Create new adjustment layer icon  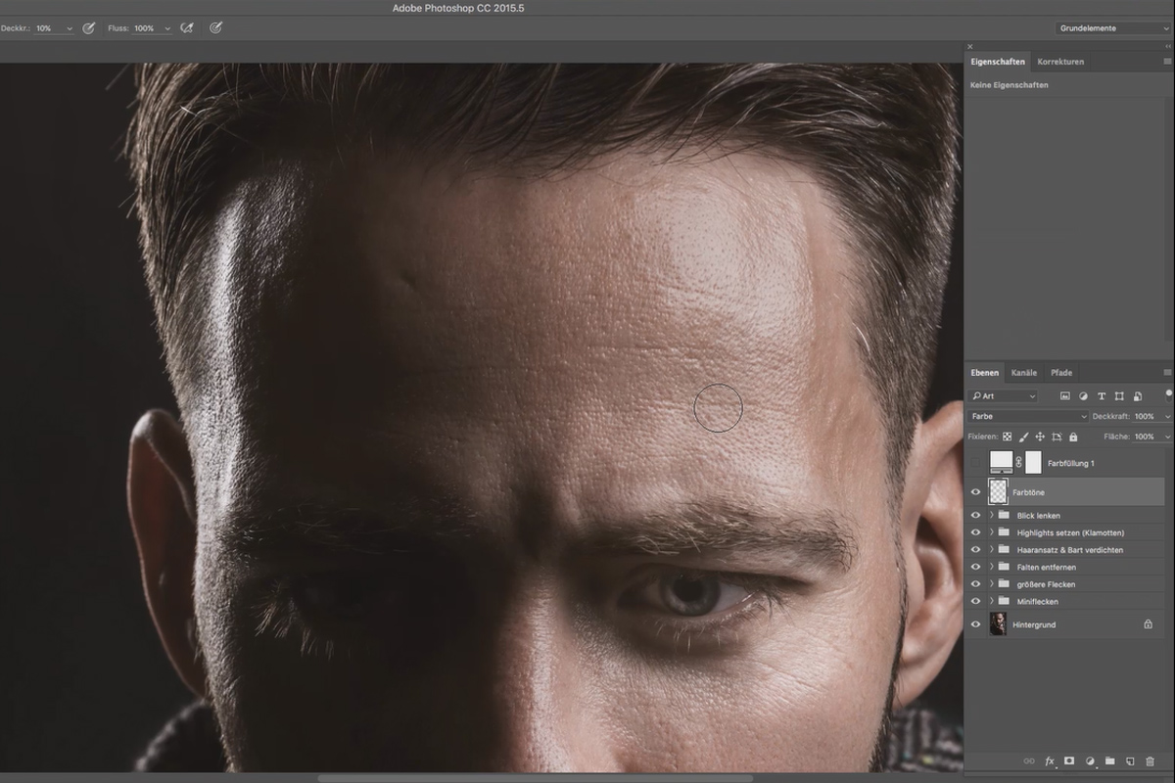pyautogui.click(x=1090, y=760)
